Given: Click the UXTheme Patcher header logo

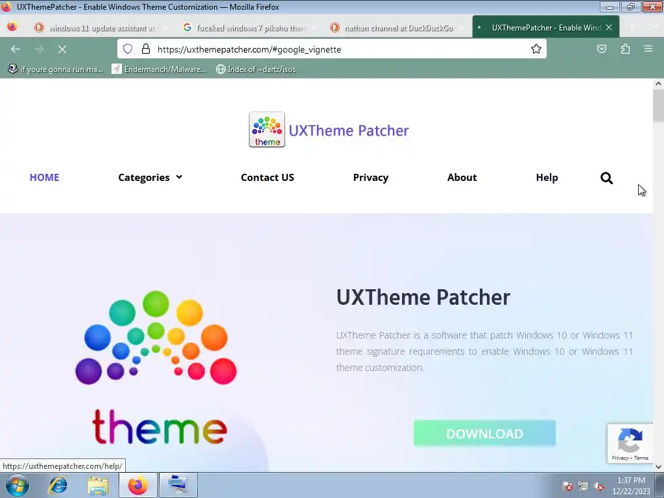Looking at the screenshot, I should coord(267,130).
